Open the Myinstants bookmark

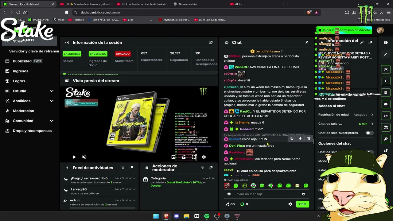tap(174, 20)
